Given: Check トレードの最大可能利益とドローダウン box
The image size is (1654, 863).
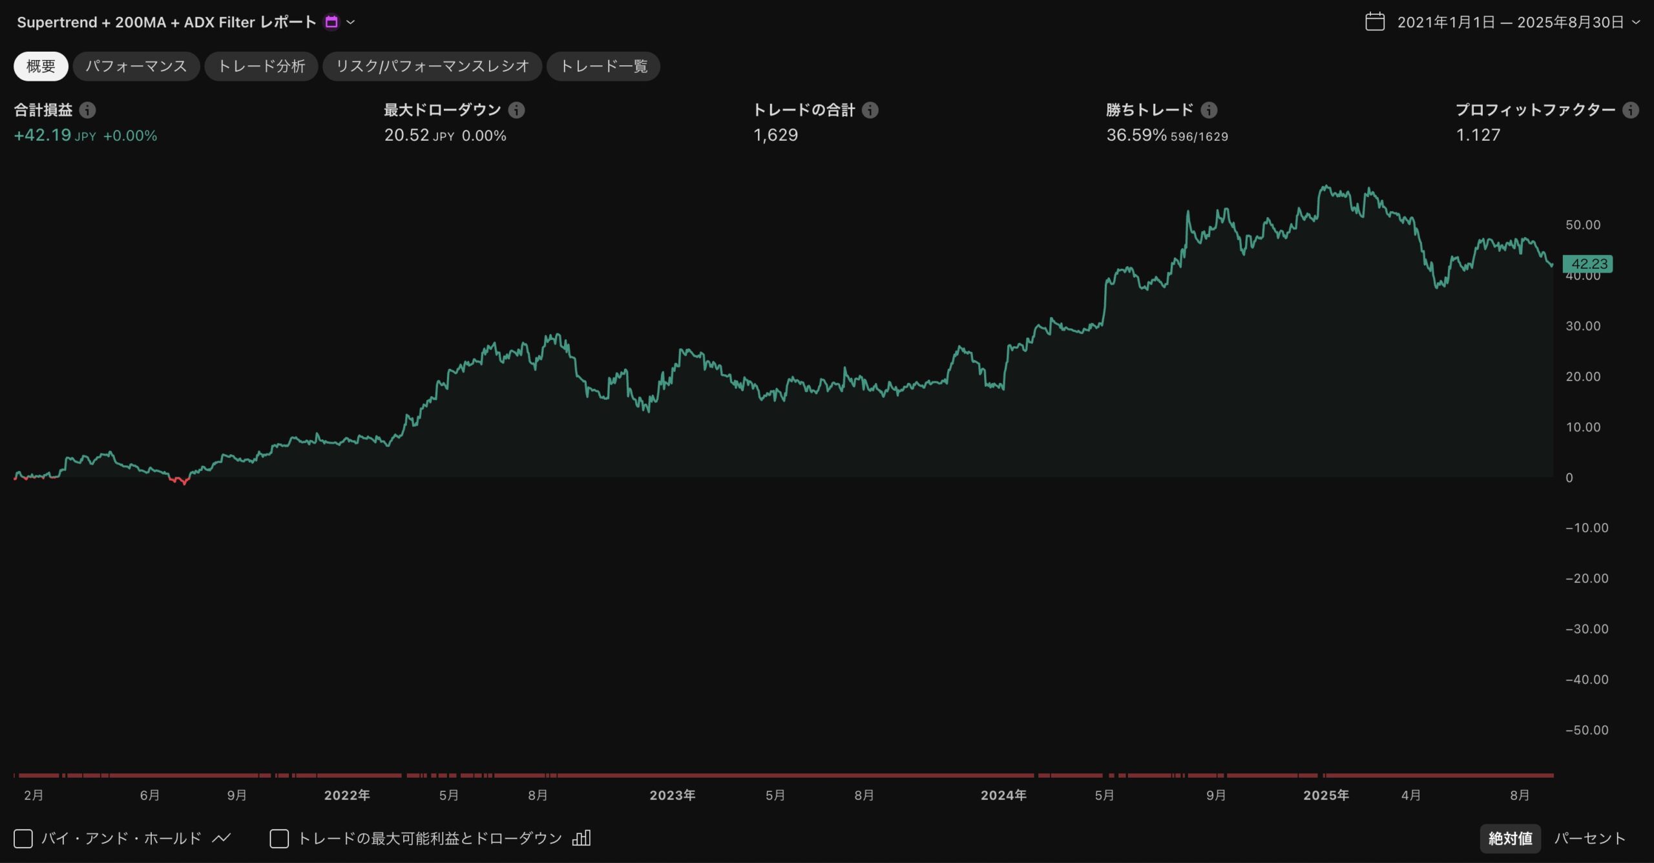Looking at the screenshot, I should pyautogui.click(x=279, y=838).
